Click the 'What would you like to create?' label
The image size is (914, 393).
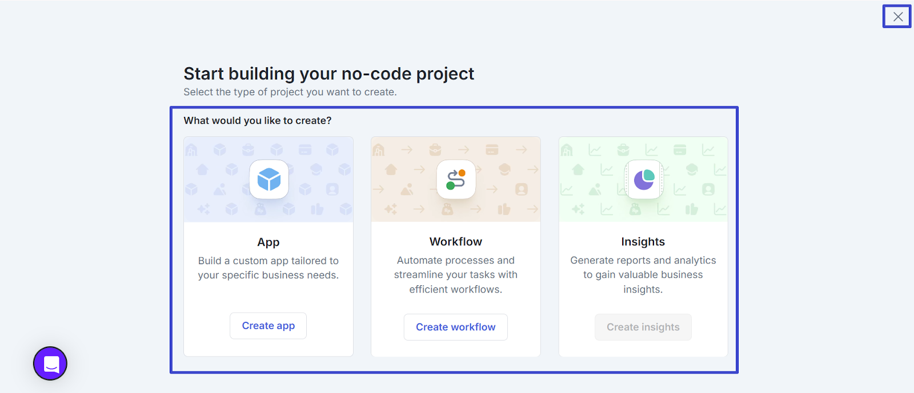[x=258, y=120]
